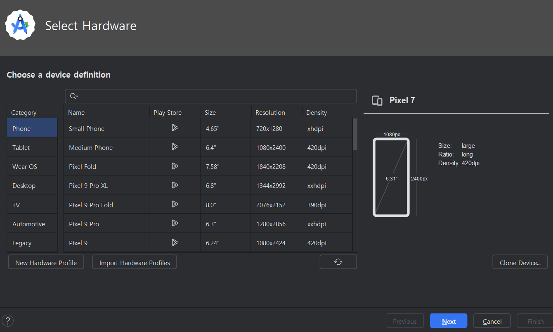
Task: Click the device table vertical scrollbar
Action: [355, 134]
